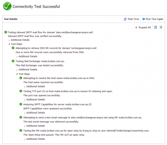Expand Additional Details for host name resolution
This screenshot has height=145, width=167.
tap(35, 87)
